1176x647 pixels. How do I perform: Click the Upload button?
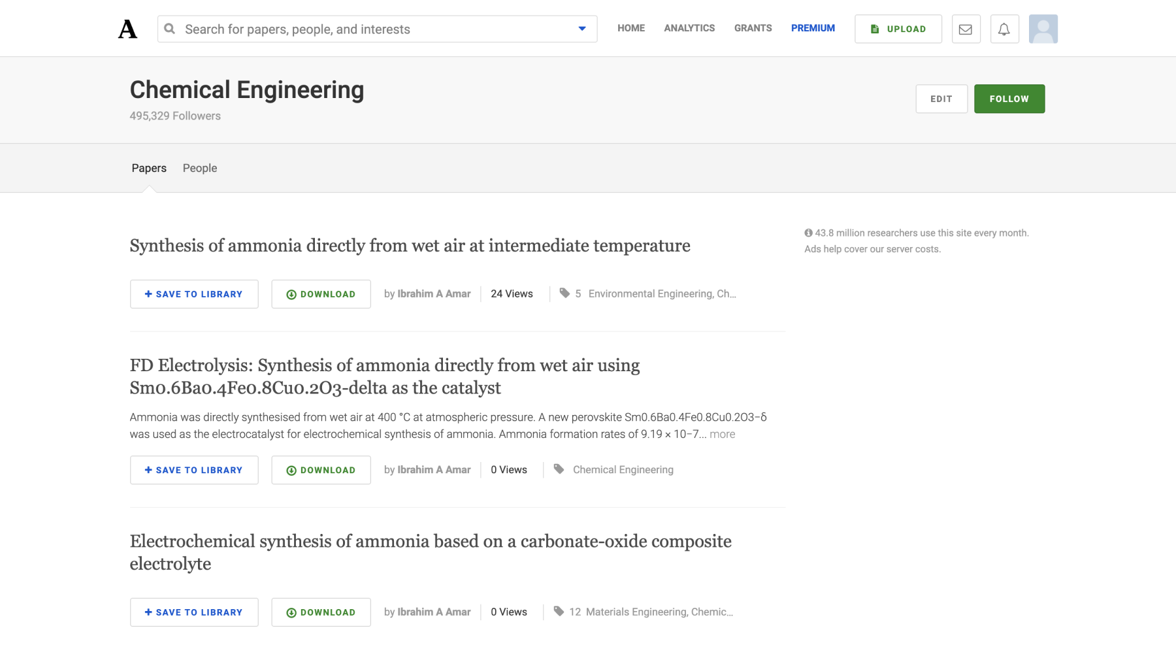point(898,29)
